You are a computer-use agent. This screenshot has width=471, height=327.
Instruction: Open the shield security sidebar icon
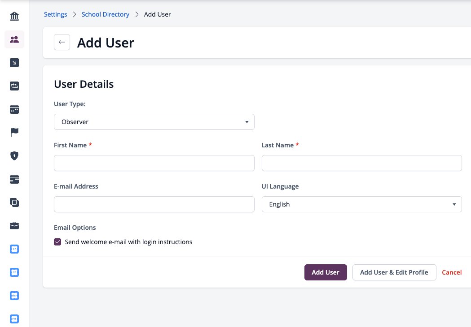14,156
